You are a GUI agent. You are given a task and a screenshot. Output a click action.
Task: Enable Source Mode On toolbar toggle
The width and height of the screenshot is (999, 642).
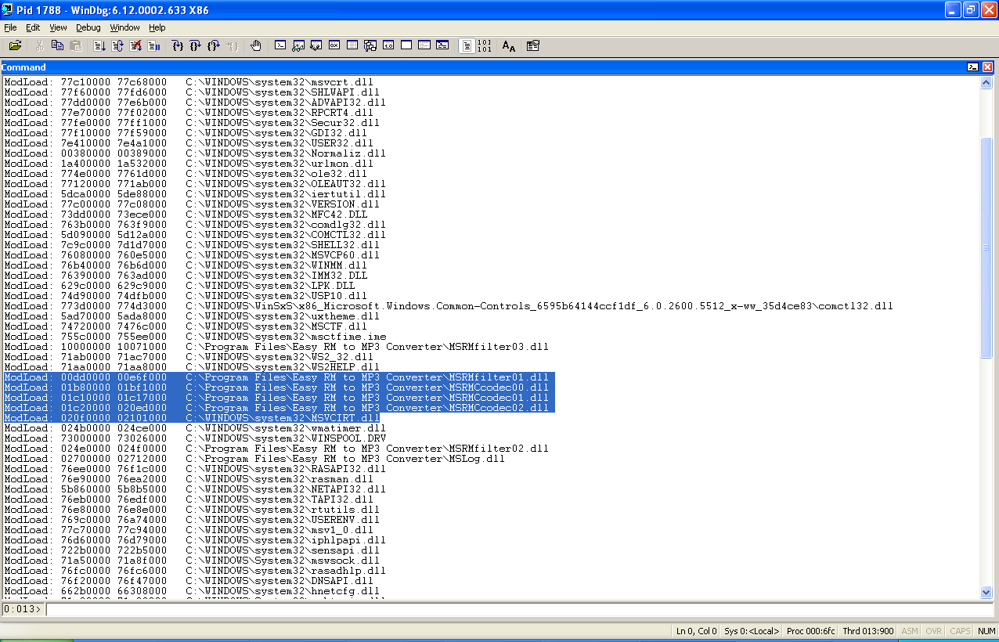pos(467,46)
